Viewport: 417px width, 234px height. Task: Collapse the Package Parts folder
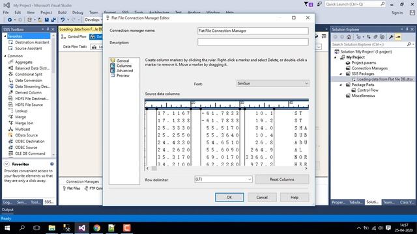click(x=341, y=84)
